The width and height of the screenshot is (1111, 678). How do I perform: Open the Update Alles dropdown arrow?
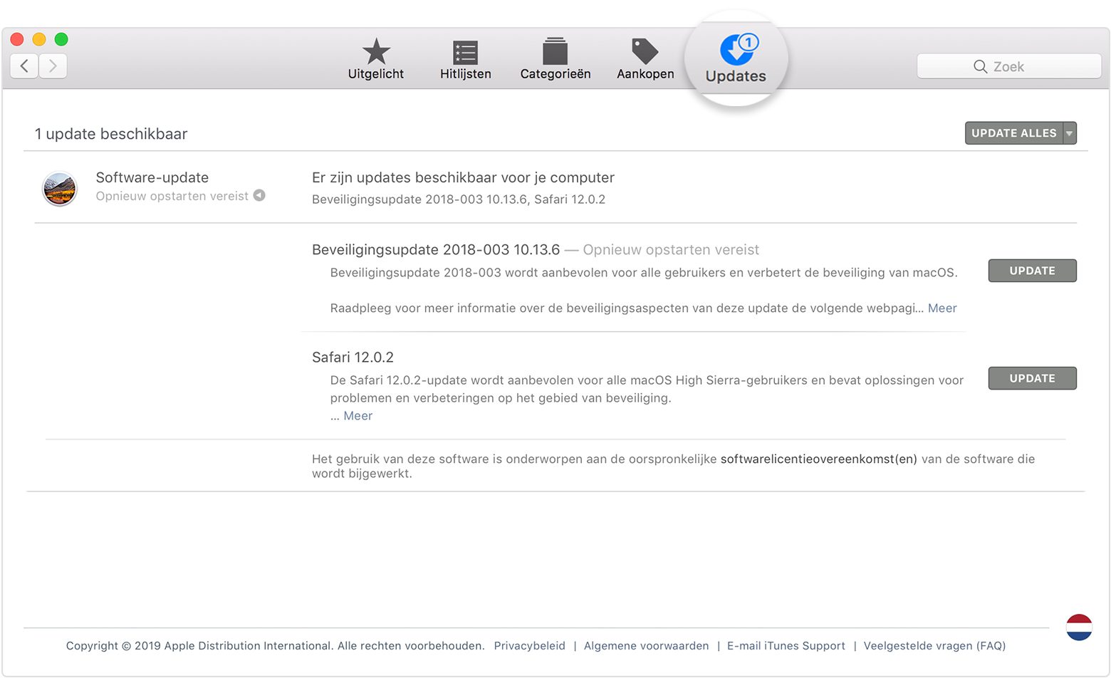point(1069,133)
